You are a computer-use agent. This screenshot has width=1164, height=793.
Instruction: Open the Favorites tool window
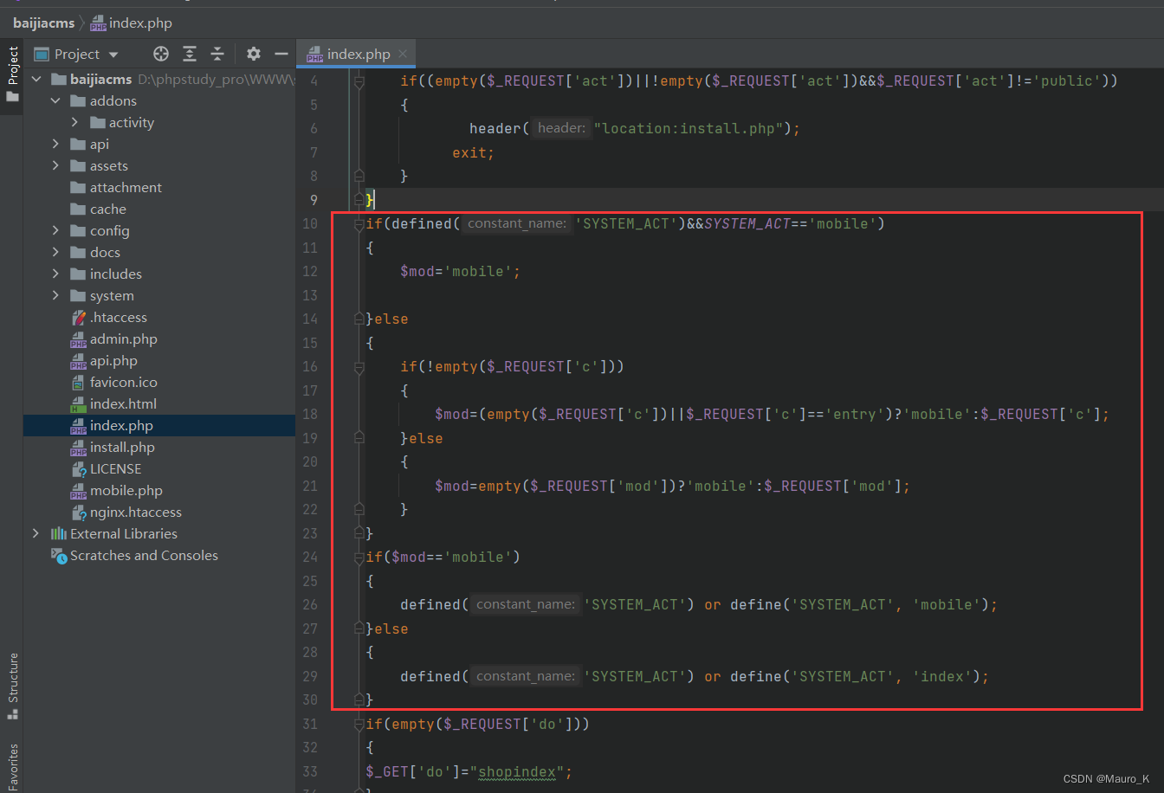click(12, 766)
